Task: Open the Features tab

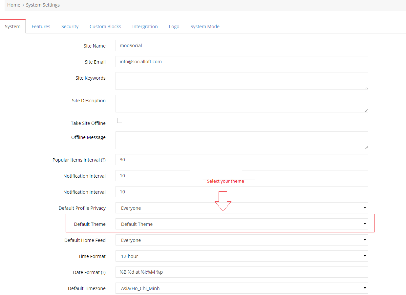Action: pos(41,27)
